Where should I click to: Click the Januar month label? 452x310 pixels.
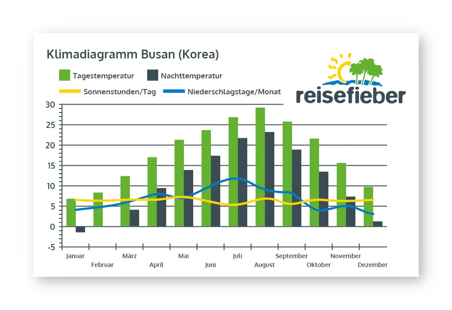point(75,256)
